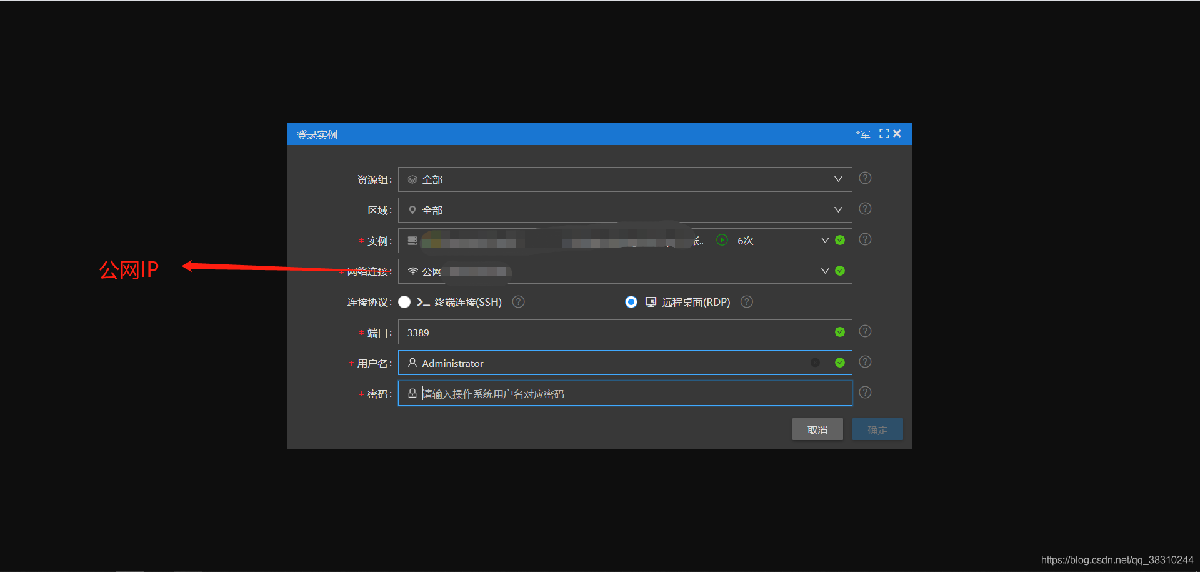Screen dimensions: 1200x572
Task: Focus the 用户名 field with Administrator
Action: (625, 363)
